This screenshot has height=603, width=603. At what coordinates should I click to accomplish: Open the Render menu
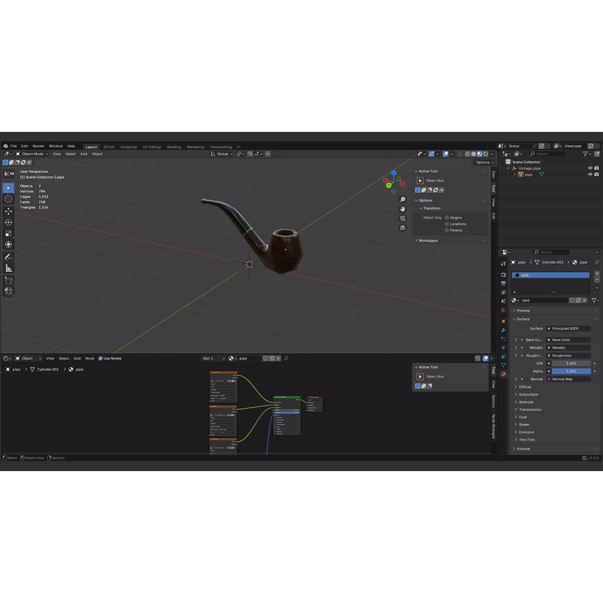pos(38,146)
